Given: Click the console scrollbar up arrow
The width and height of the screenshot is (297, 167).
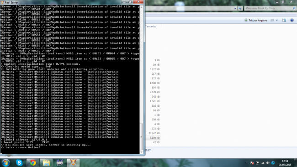Looking at the screenshot, I should (x=141, y=7).
